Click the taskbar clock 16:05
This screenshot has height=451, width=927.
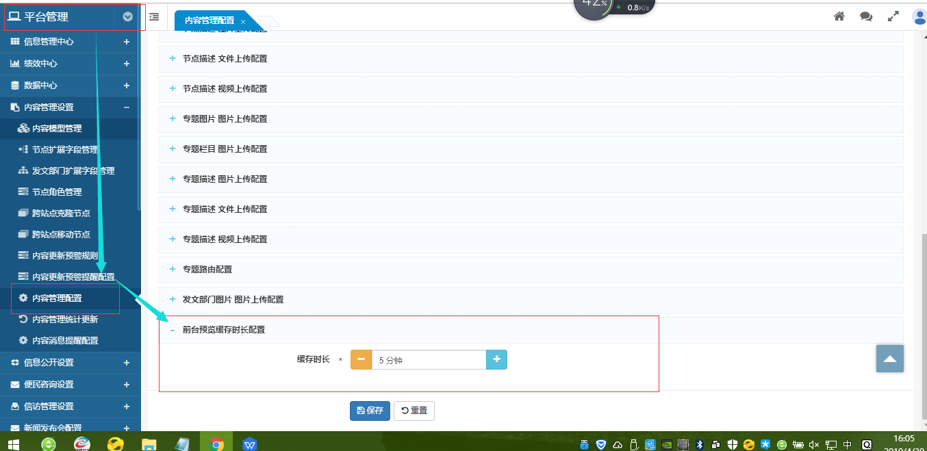[x=904, y=439]
